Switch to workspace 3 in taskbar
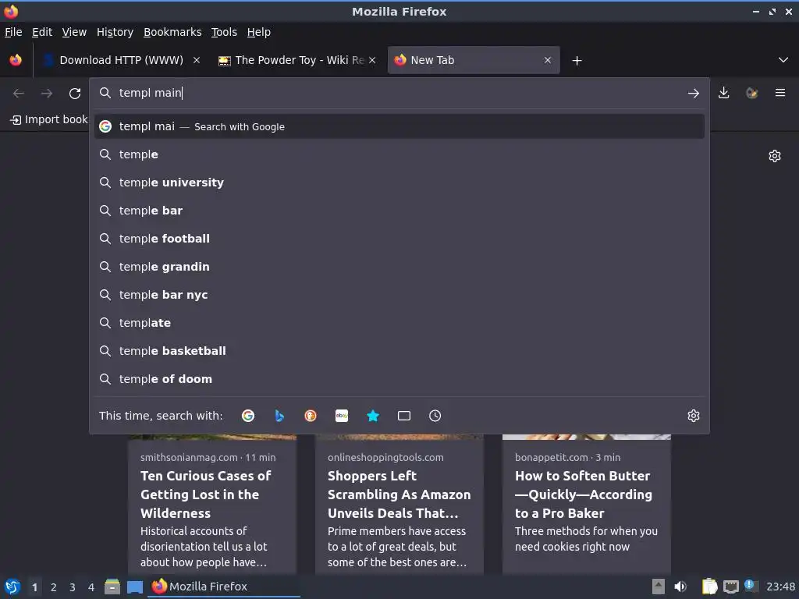799x599 pixels. [73, 587]
